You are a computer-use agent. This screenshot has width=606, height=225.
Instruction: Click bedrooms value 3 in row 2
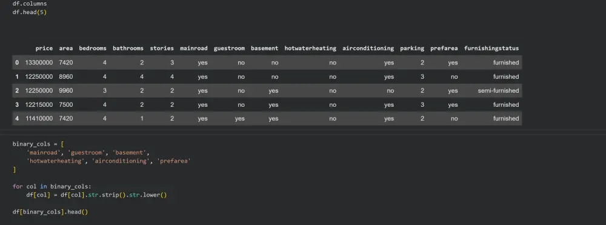click(x=105, y=91)
